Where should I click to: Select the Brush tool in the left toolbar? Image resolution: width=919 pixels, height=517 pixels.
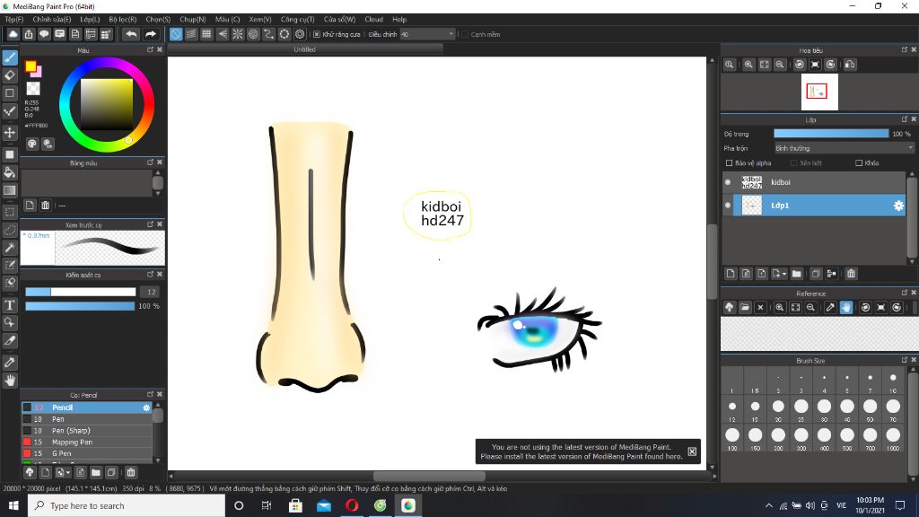click(x=10, y=57)
